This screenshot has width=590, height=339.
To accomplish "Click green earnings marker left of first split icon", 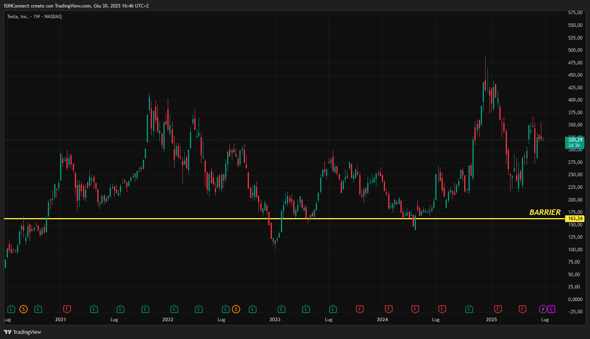I will point(11,309).
